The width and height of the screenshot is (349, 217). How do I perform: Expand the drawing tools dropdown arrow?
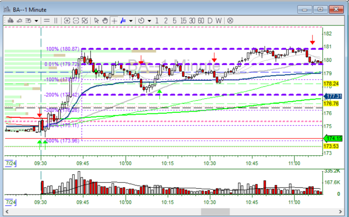(131, 21)
